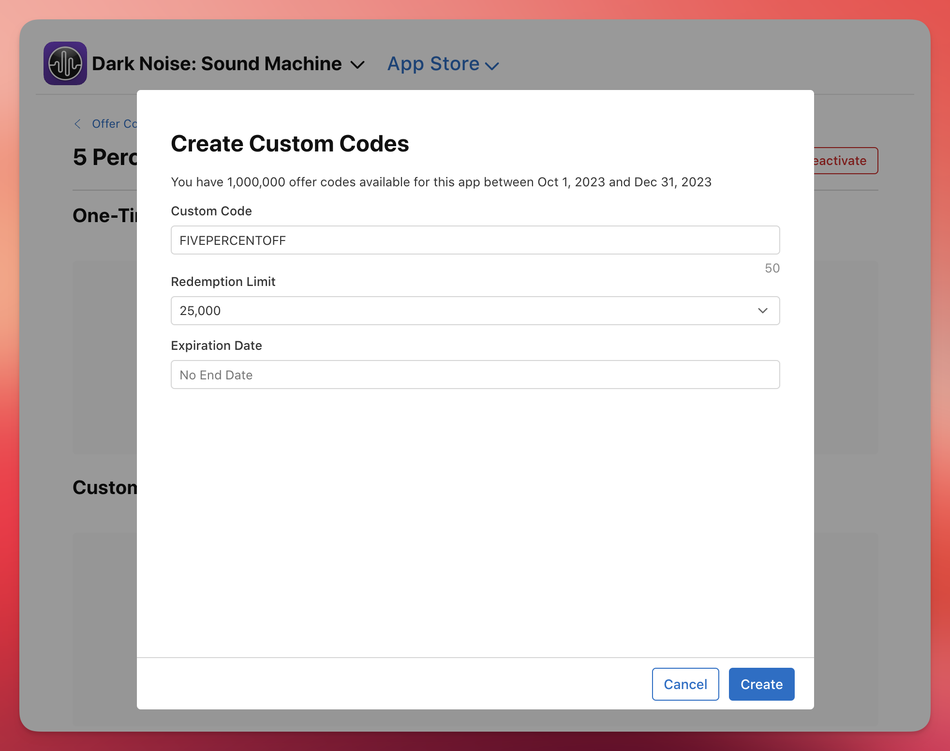Click the Create button
Image resolution: width=950 pixels, height=751 pixels.
click(761, 684)
